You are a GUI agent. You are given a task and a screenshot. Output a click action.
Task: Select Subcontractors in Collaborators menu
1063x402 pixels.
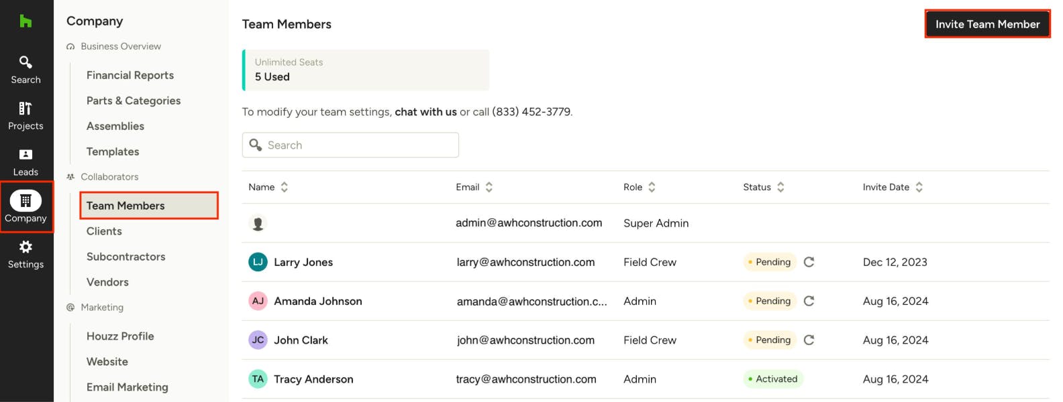click(x=125, y=257)
